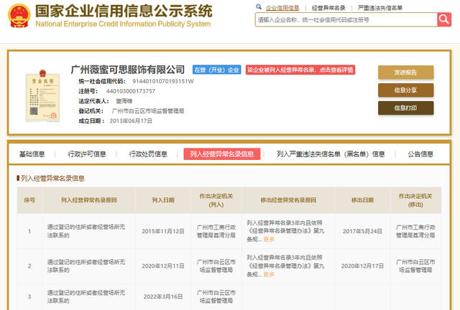Click the national emblem logo
The width and height of the screenshot is (460, 310).
coord(19,16)
